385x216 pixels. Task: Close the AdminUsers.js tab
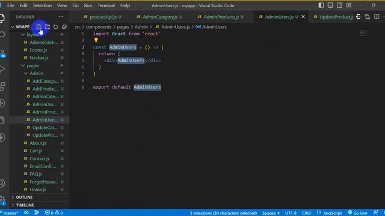point(303,17)
